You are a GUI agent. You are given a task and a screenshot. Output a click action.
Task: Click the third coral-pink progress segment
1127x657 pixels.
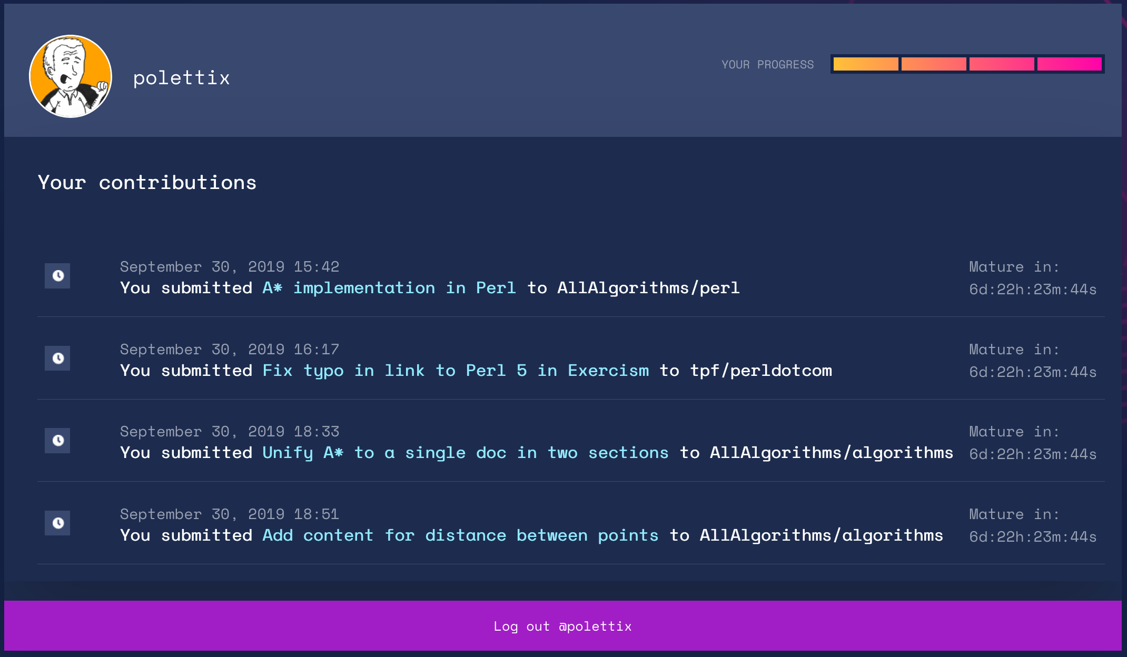click(1002, 64)
